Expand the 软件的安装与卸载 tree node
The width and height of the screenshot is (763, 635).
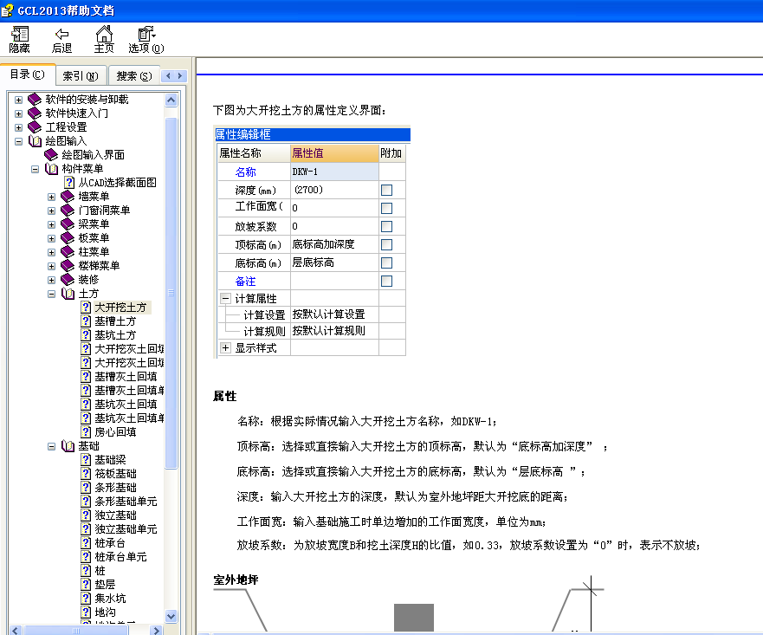(18, 100)
